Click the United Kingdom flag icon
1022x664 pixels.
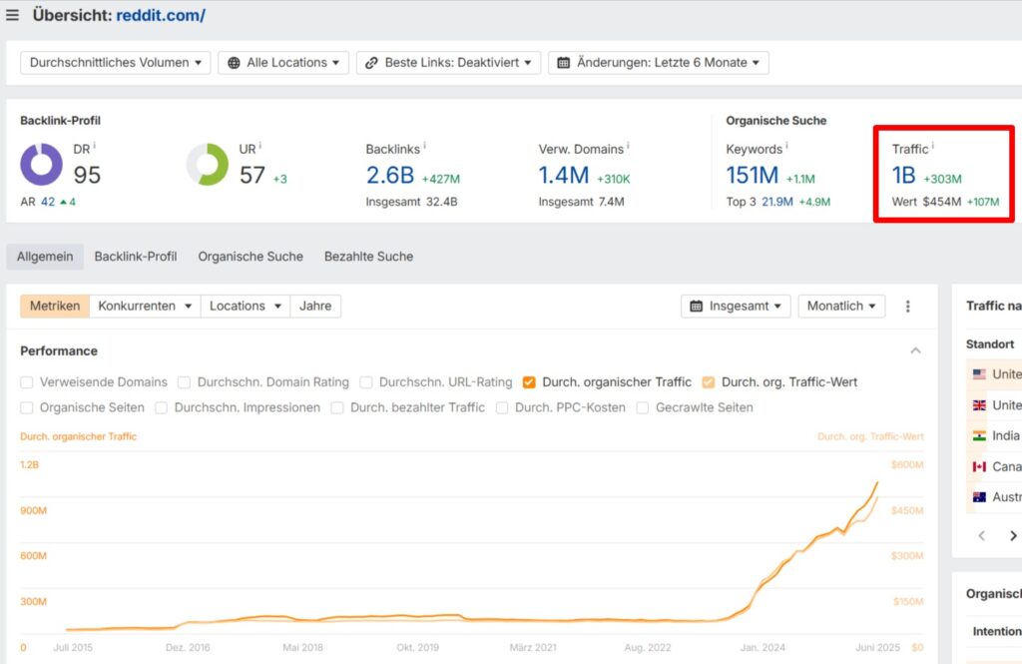979,405
